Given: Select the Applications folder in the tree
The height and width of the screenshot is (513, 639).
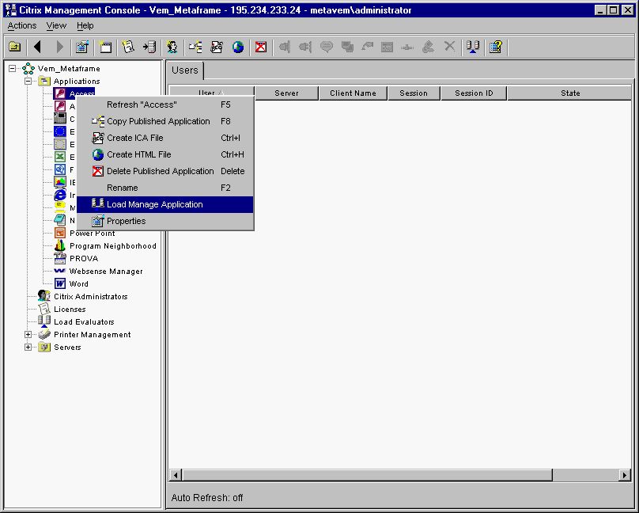Looking at the screenshot, I should pyautogui.click(x=77, y=82).
